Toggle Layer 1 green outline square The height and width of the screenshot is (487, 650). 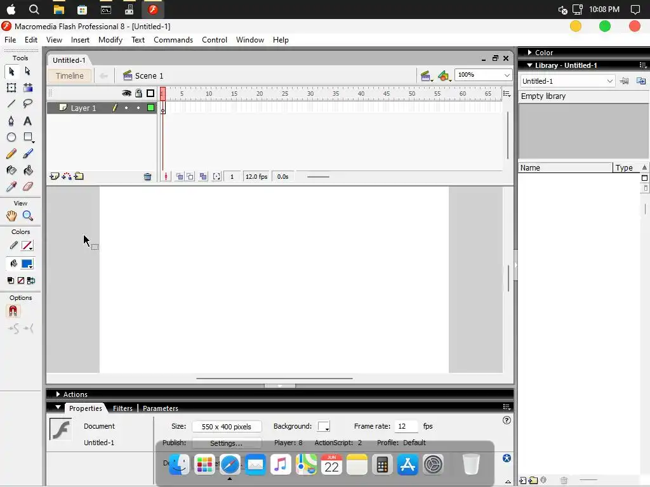point(151,108)
